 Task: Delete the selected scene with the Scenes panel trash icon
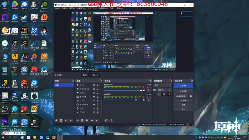[x=61, y=120]
